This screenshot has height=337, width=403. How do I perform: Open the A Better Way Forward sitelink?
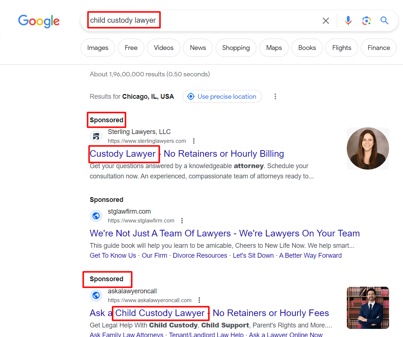(x=310, y=256)
